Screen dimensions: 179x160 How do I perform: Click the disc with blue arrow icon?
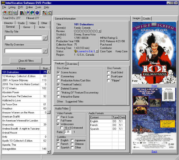[x=27, y=12]
